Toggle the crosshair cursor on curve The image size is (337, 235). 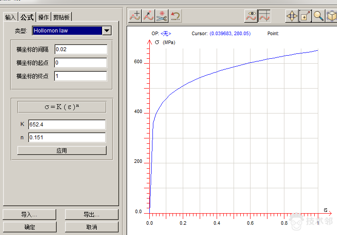(265, 16)
